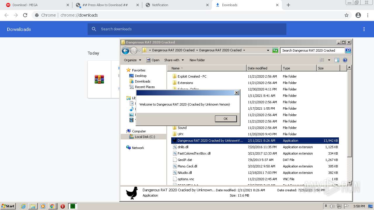Select Computer in navigation pane

click(x=139, y=131)
